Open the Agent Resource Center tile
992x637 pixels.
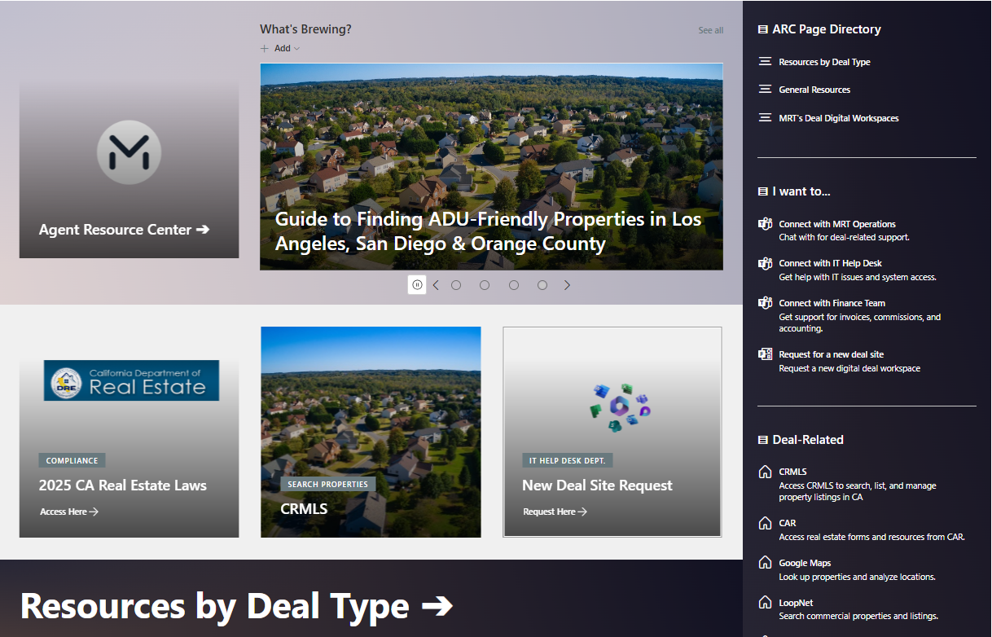coord(129,169)
